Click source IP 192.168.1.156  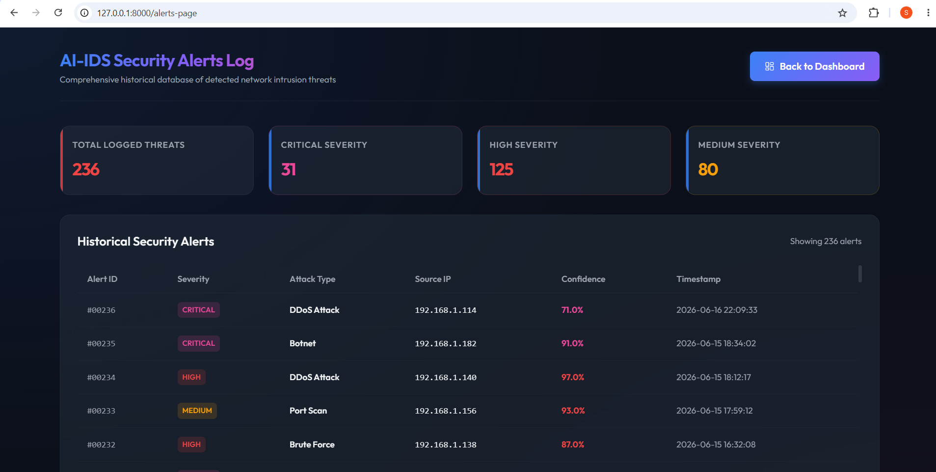pos(446,411)
